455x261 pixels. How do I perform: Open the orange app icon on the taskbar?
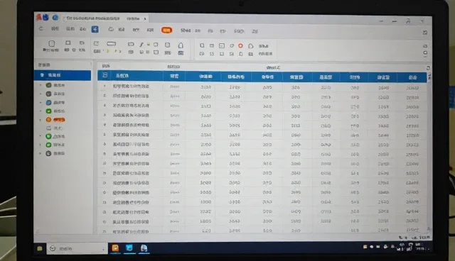click(x=115, y=248)
